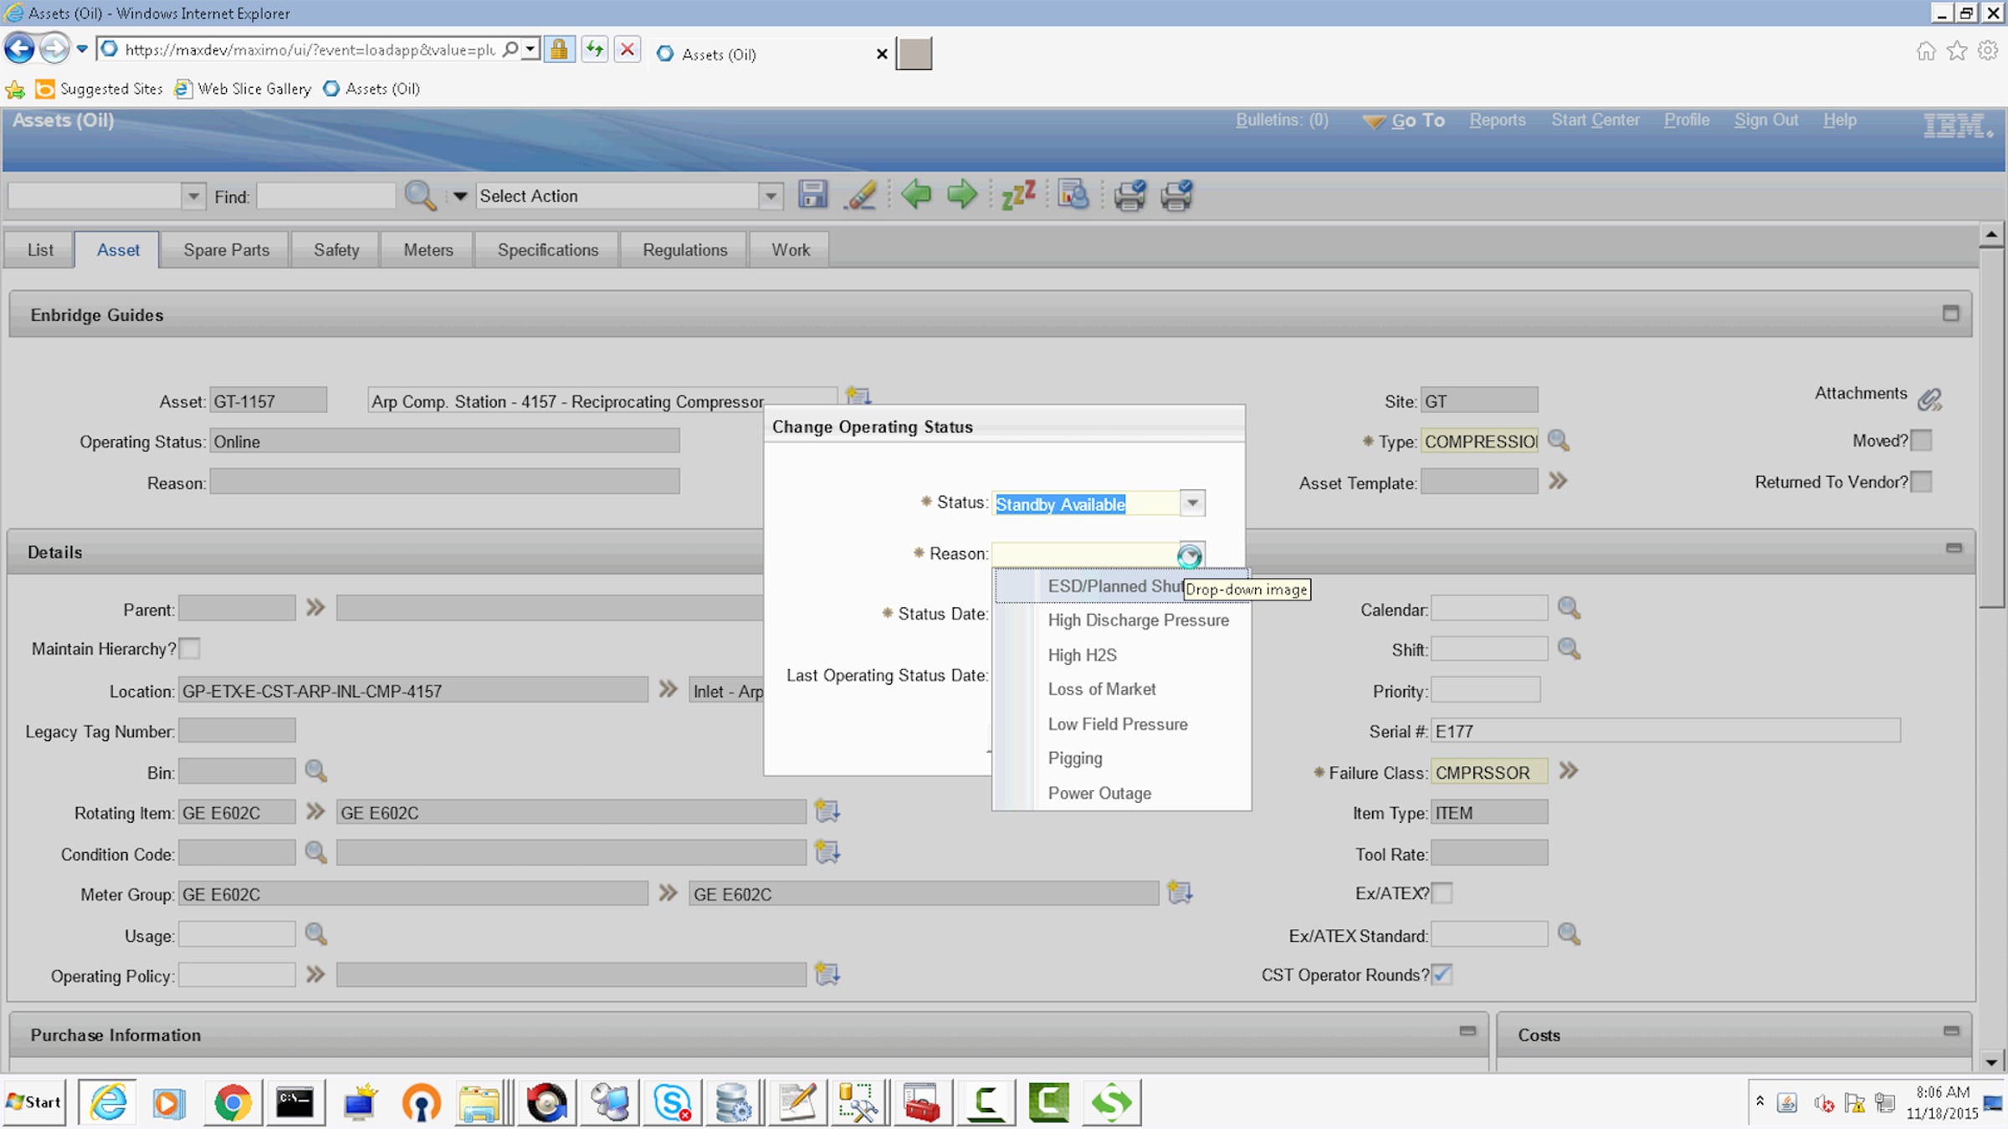Click magnifier next to Type field
Screen dimensions: 2008x1129
(x=1558, y=441)
